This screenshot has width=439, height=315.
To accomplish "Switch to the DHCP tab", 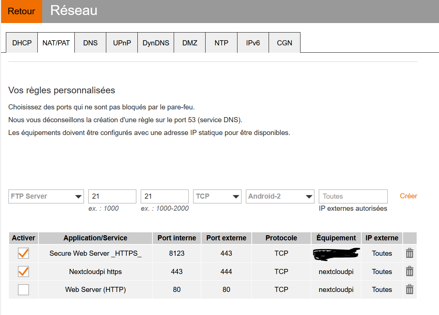I will click(22, 43).
